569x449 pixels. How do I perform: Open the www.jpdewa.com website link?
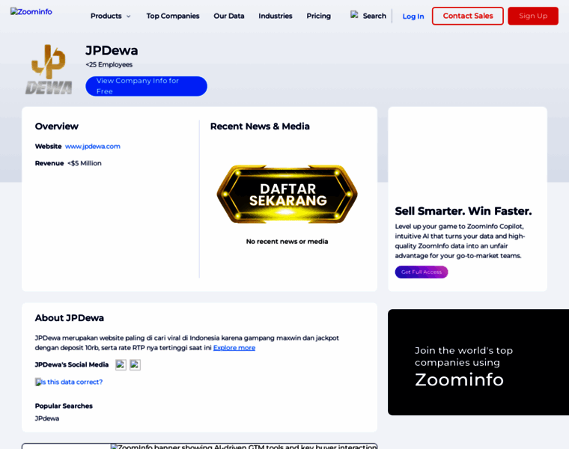tap(93, 147)
